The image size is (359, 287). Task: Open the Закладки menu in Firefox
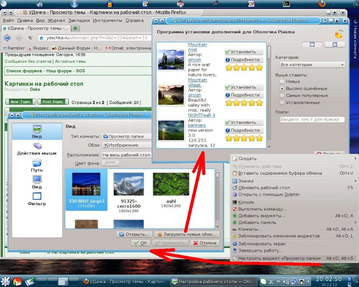coord(79,20)
